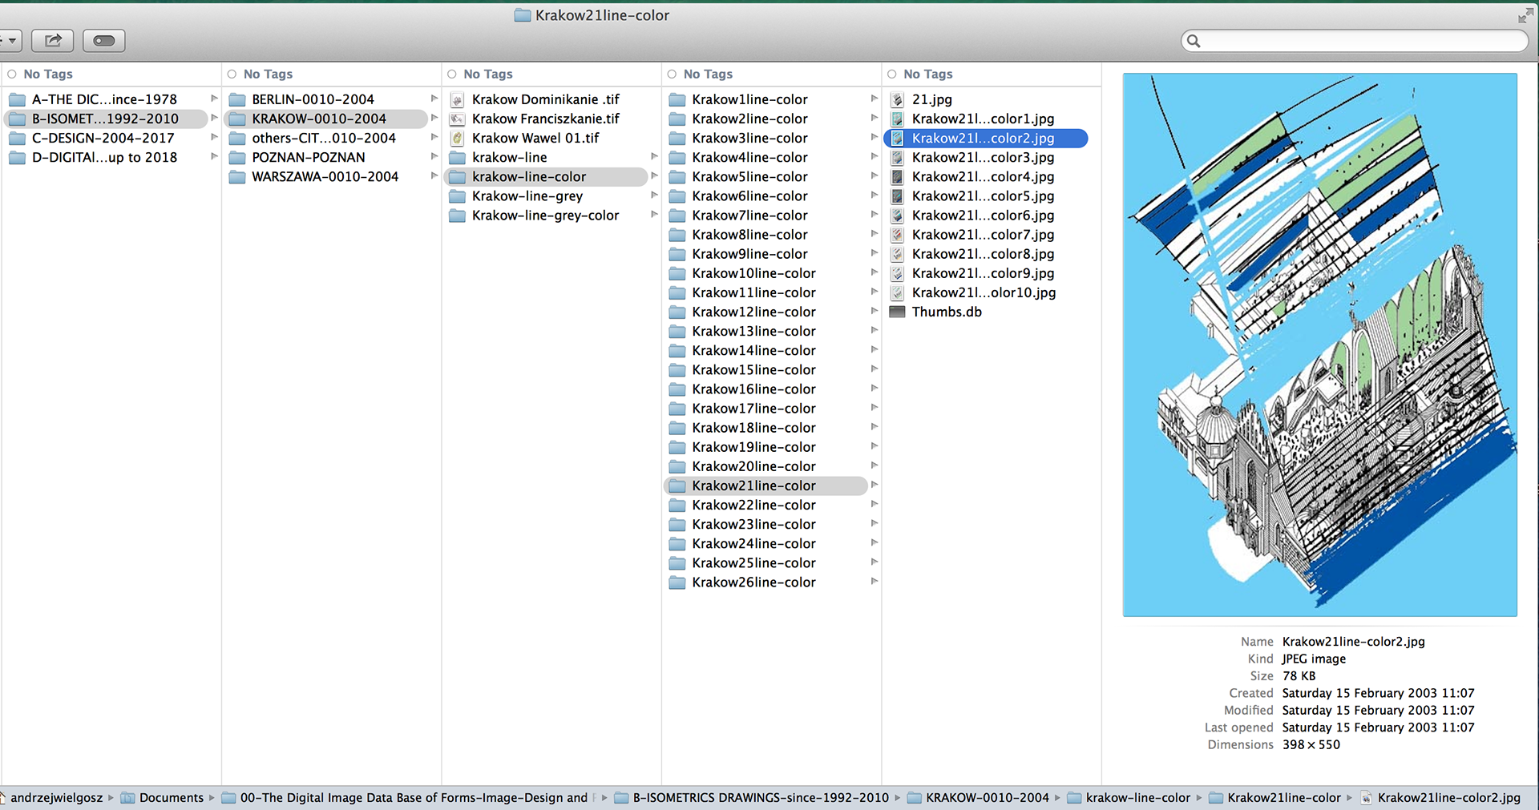This screenshot has width=1539, height=810.
Task: Select Krakow21l...color6.jpg in the file list
Action: tap(985, 216)
